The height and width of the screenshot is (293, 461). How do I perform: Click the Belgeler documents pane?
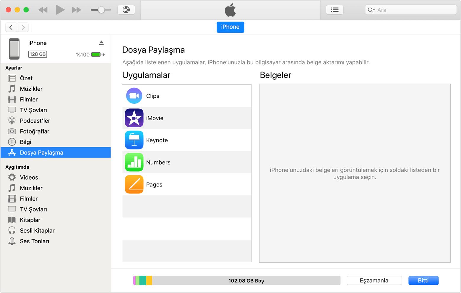(x=355, y=173)
